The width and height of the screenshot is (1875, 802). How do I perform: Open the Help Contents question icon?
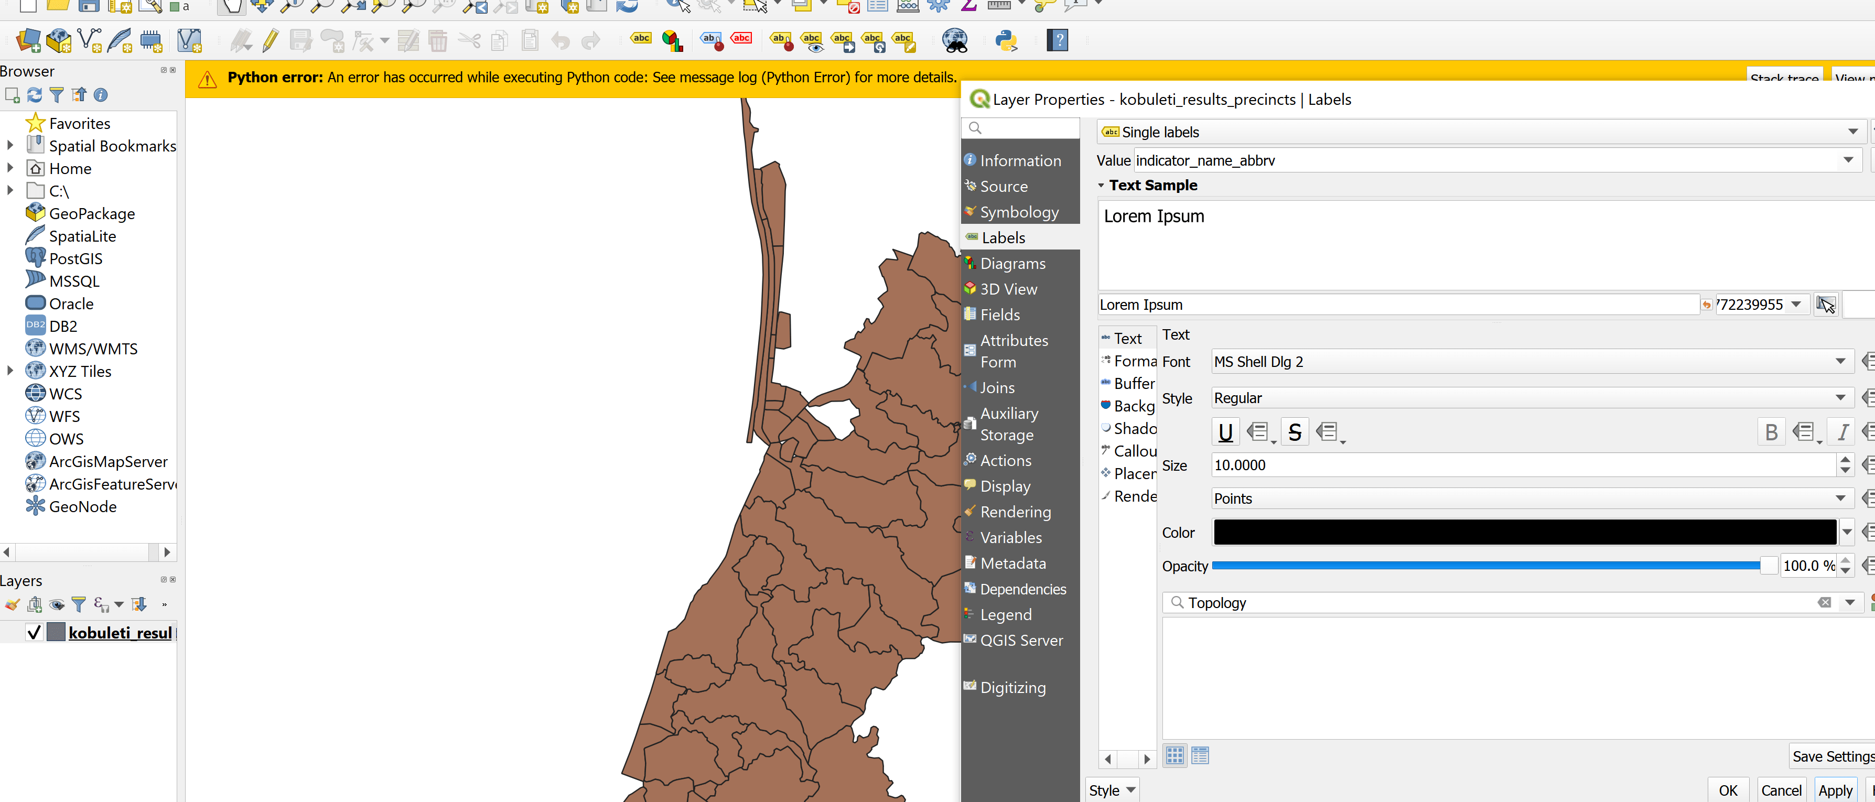tap(1058, 40)
